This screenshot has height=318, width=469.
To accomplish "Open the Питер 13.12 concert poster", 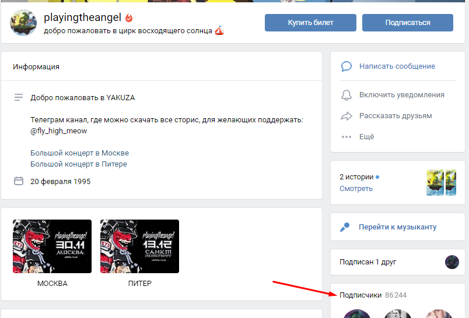I will 139,246.
